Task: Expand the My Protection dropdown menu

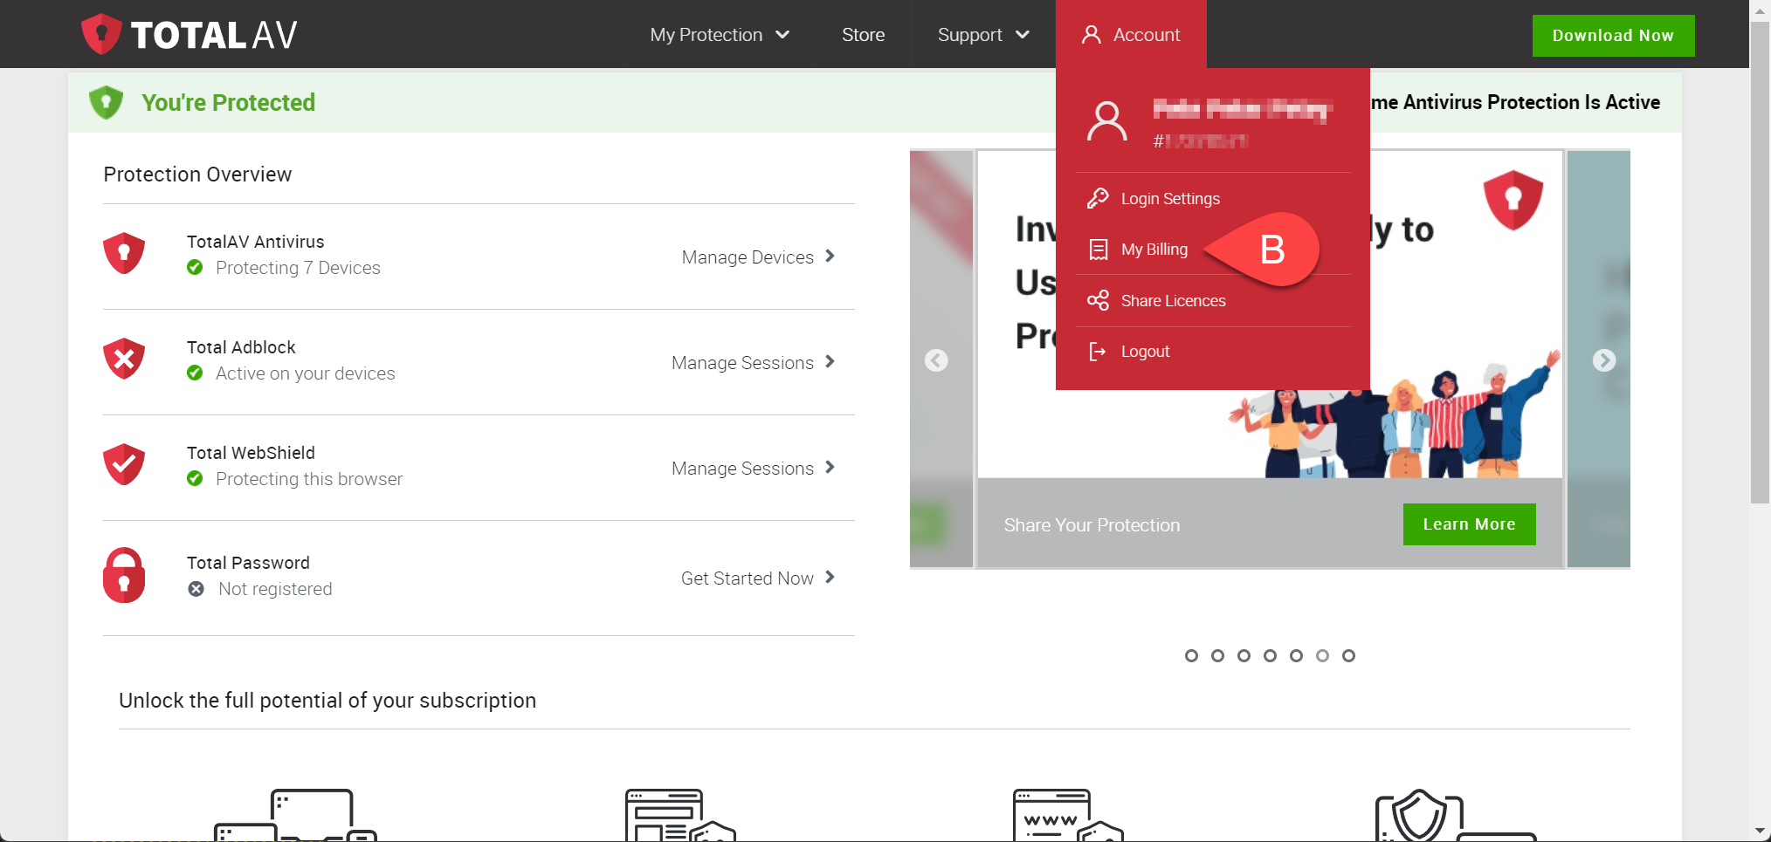Action: pyautogui.click(x=720, y=35)
